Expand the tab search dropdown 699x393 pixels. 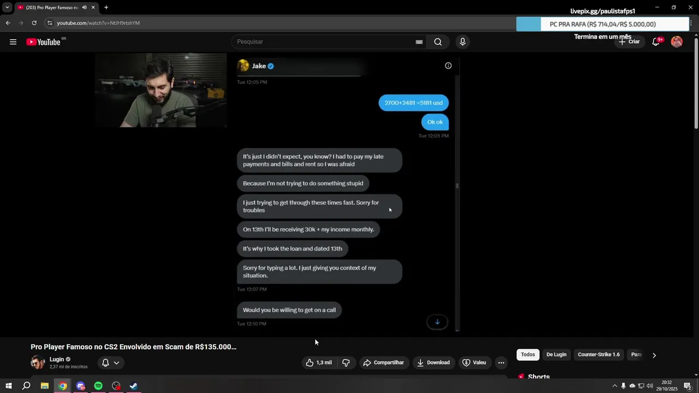click(x=7, y=8)
